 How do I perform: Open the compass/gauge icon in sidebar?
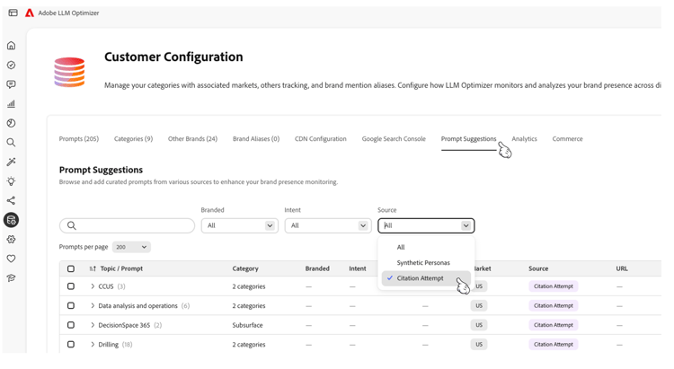[x=11, y=65]
